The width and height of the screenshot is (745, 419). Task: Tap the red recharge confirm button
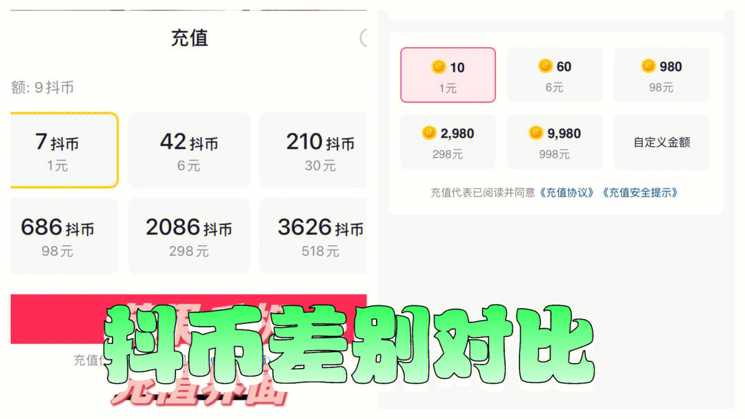pos(188,319)
